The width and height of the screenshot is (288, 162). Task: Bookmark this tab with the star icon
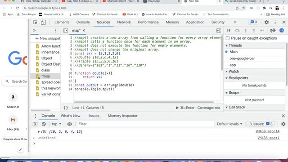tap(243, 8)
